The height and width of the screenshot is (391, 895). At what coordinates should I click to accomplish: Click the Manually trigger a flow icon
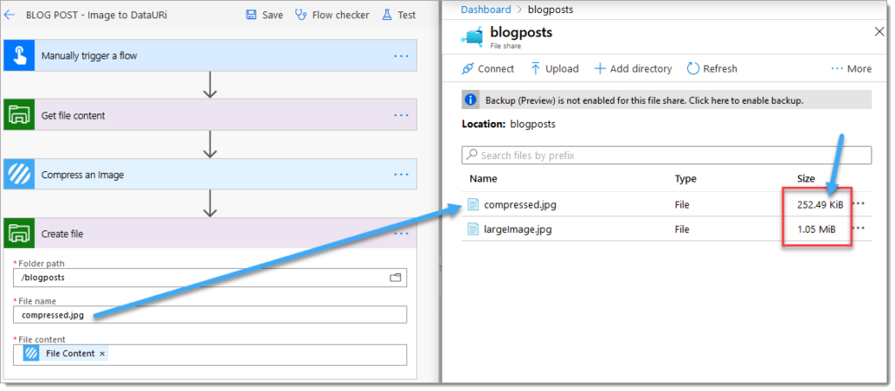point(19,56)
